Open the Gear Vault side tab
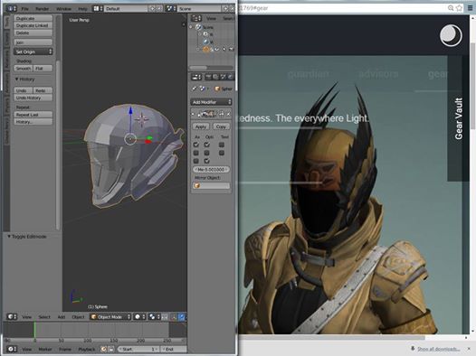 point(459,118)
